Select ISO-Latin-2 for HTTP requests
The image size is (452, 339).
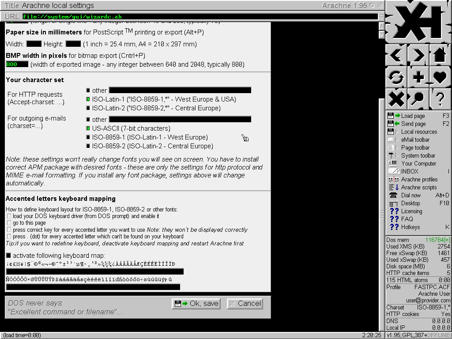tap(88, 108)
